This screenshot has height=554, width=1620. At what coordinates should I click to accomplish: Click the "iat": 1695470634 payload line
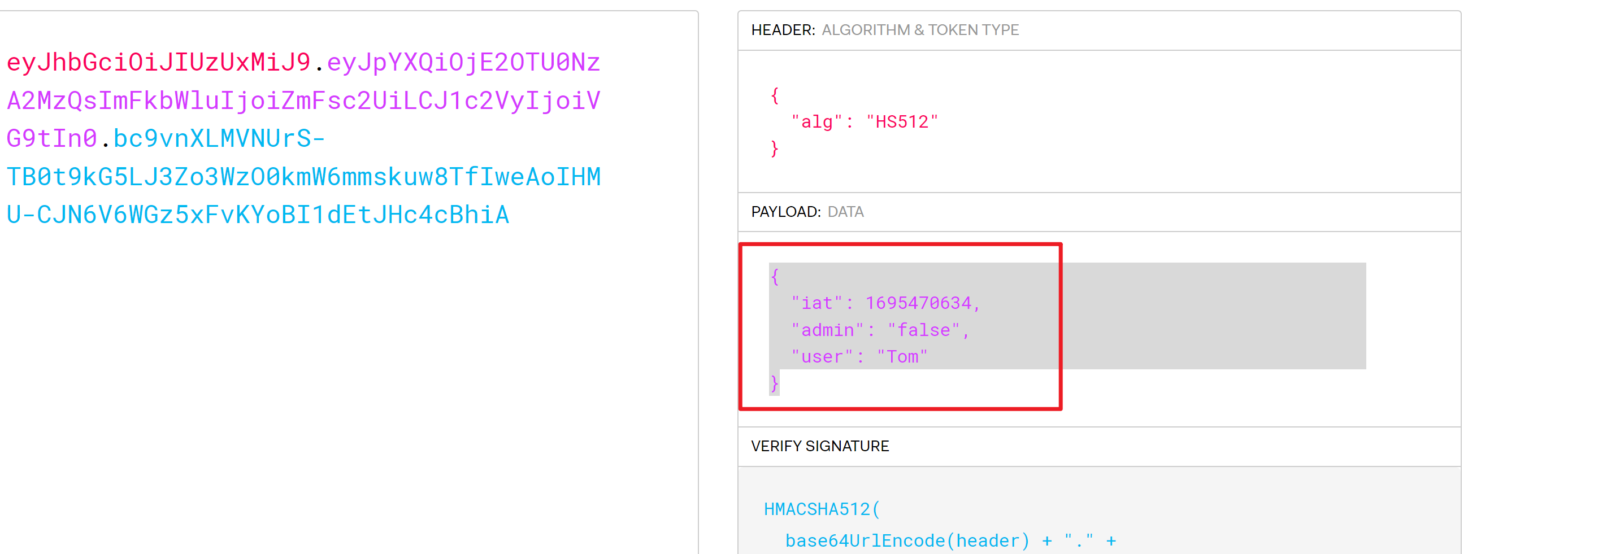pyautogui.click(x=885, y=303)
